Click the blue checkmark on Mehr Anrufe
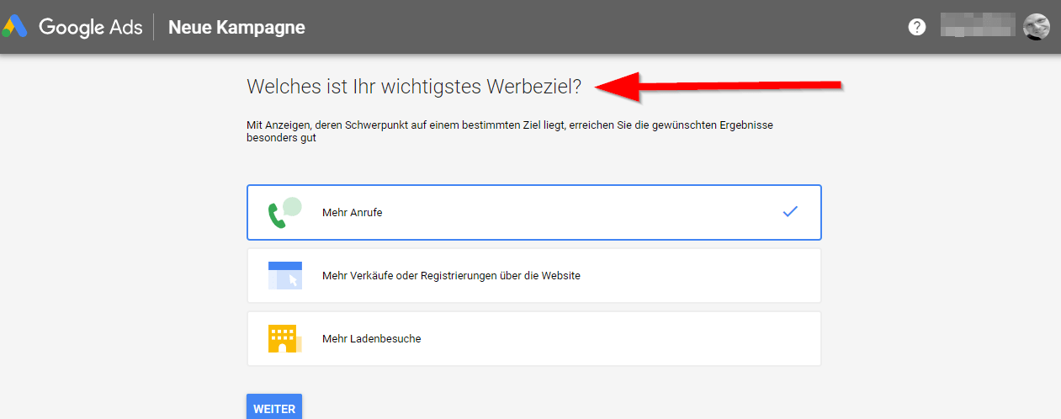The height and width of the screenshot is (419, 1061). [x=790, y=212]
